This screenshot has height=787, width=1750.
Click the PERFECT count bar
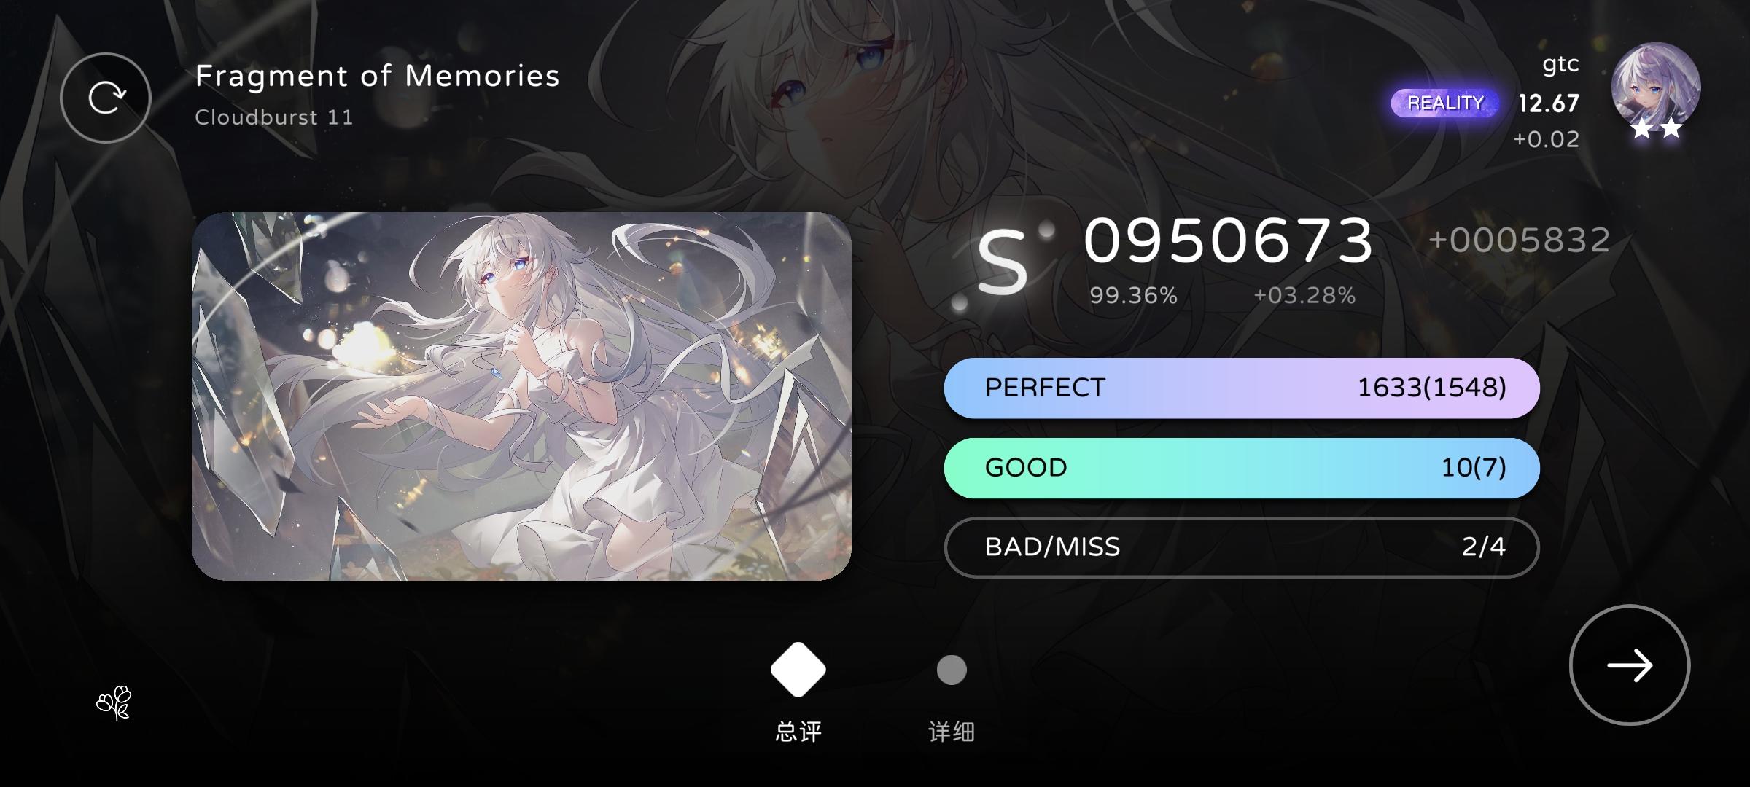[x=1242, y=388]
